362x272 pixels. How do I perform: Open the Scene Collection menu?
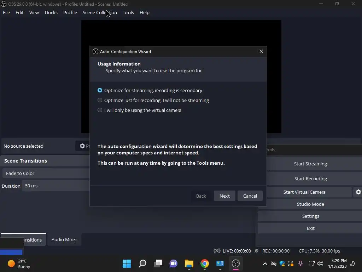click(100, 12)
